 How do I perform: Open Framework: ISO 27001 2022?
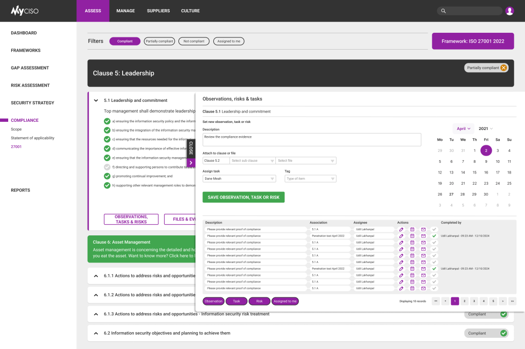[x=473, y=40]
